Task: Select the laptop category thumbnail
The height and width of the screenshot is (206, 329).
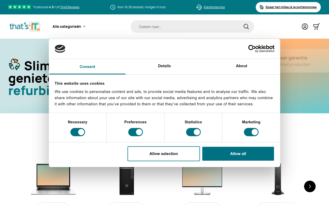Action: coord(53,179)
